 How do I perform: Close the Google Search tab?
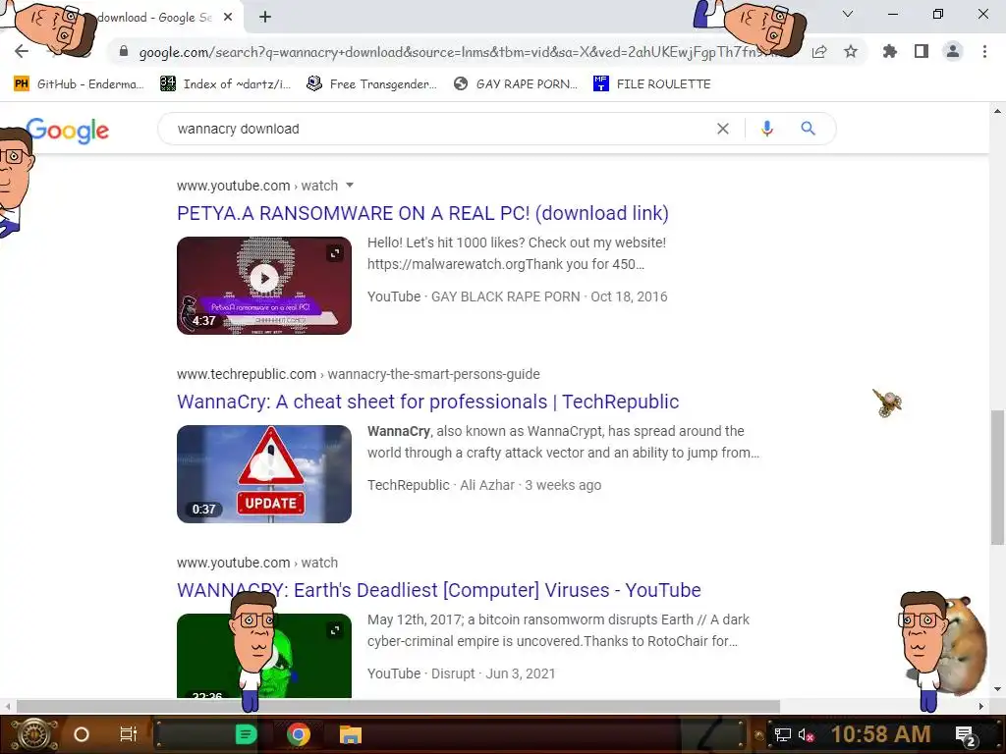(228, 18)
